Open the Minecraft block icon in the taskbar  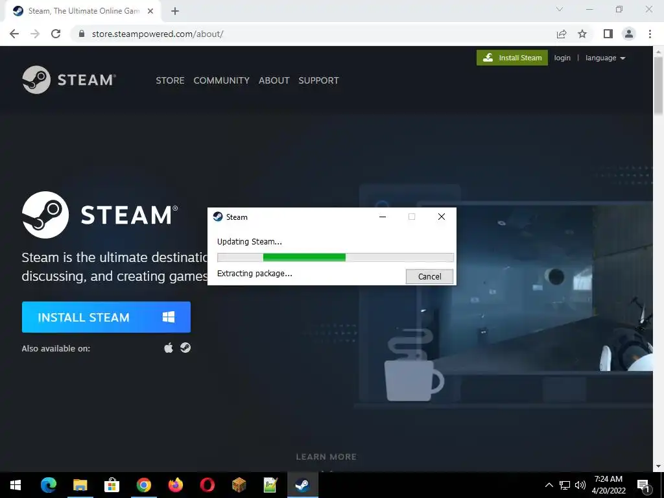pos(239,485)
